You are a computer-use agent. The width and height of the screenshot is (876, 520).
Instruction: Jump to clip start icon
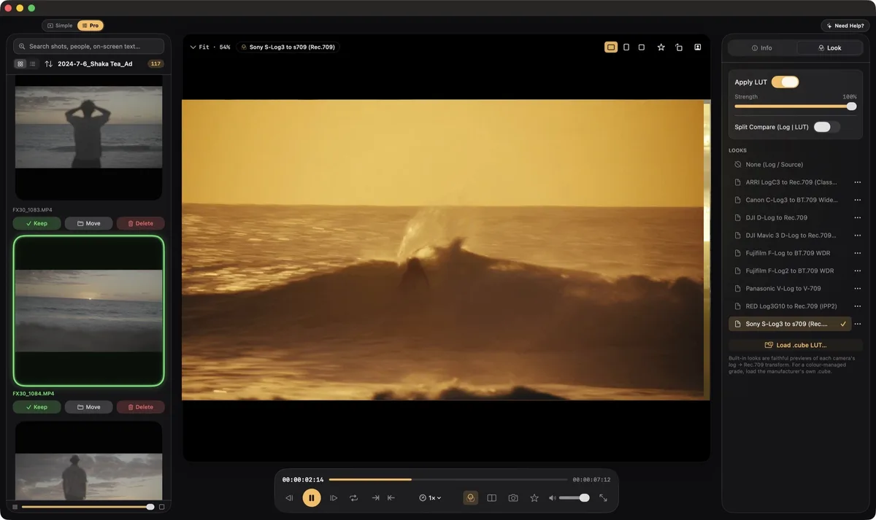coord(391,498)
